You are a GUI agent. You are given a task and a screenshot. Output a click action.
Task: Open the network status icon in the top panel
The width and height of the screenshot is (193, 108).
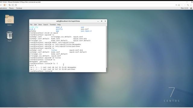(191, 8)
